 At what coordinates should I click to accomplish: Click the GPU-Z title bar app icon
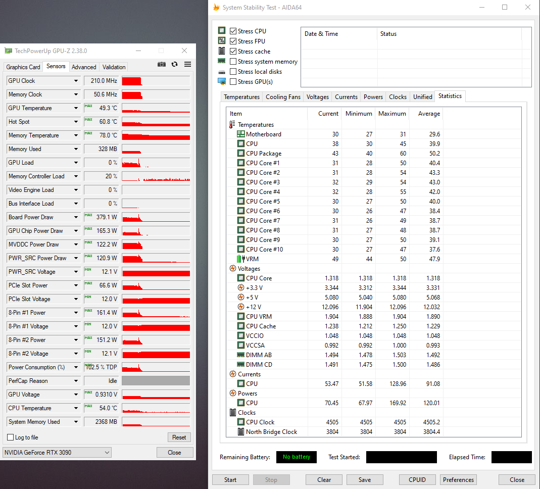click(x=8, y=51)
